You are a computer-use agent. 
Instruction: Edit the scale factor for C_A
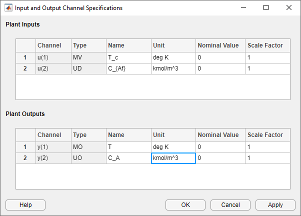click(x=267, y=158)
